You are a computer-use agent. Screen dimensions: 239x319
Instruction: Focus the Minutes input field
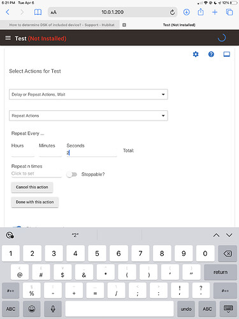50,152
